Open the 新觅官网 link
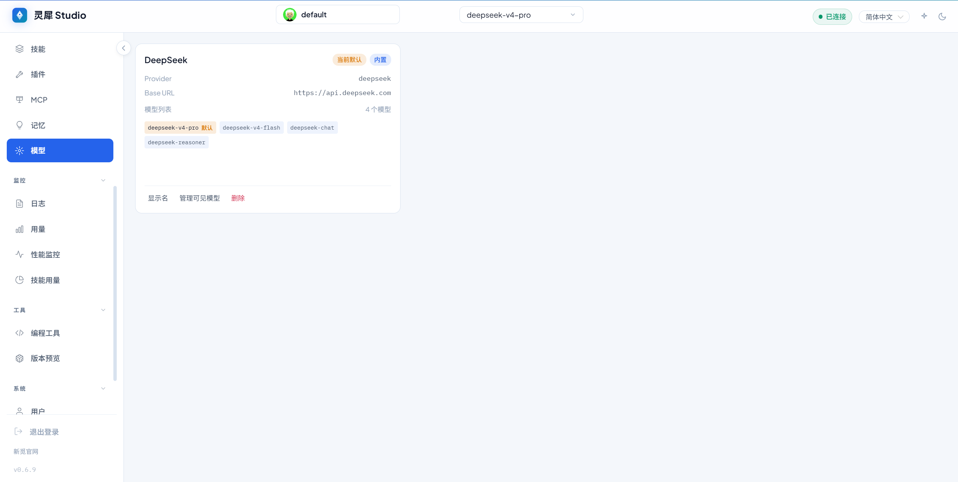Viewport: 958px width, 482px height. point(26,451)
